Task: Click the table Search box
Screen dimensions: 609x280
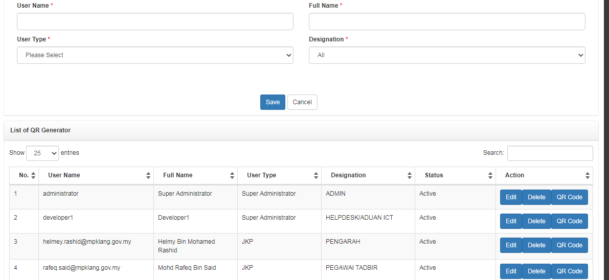Action: coord(550,153)
